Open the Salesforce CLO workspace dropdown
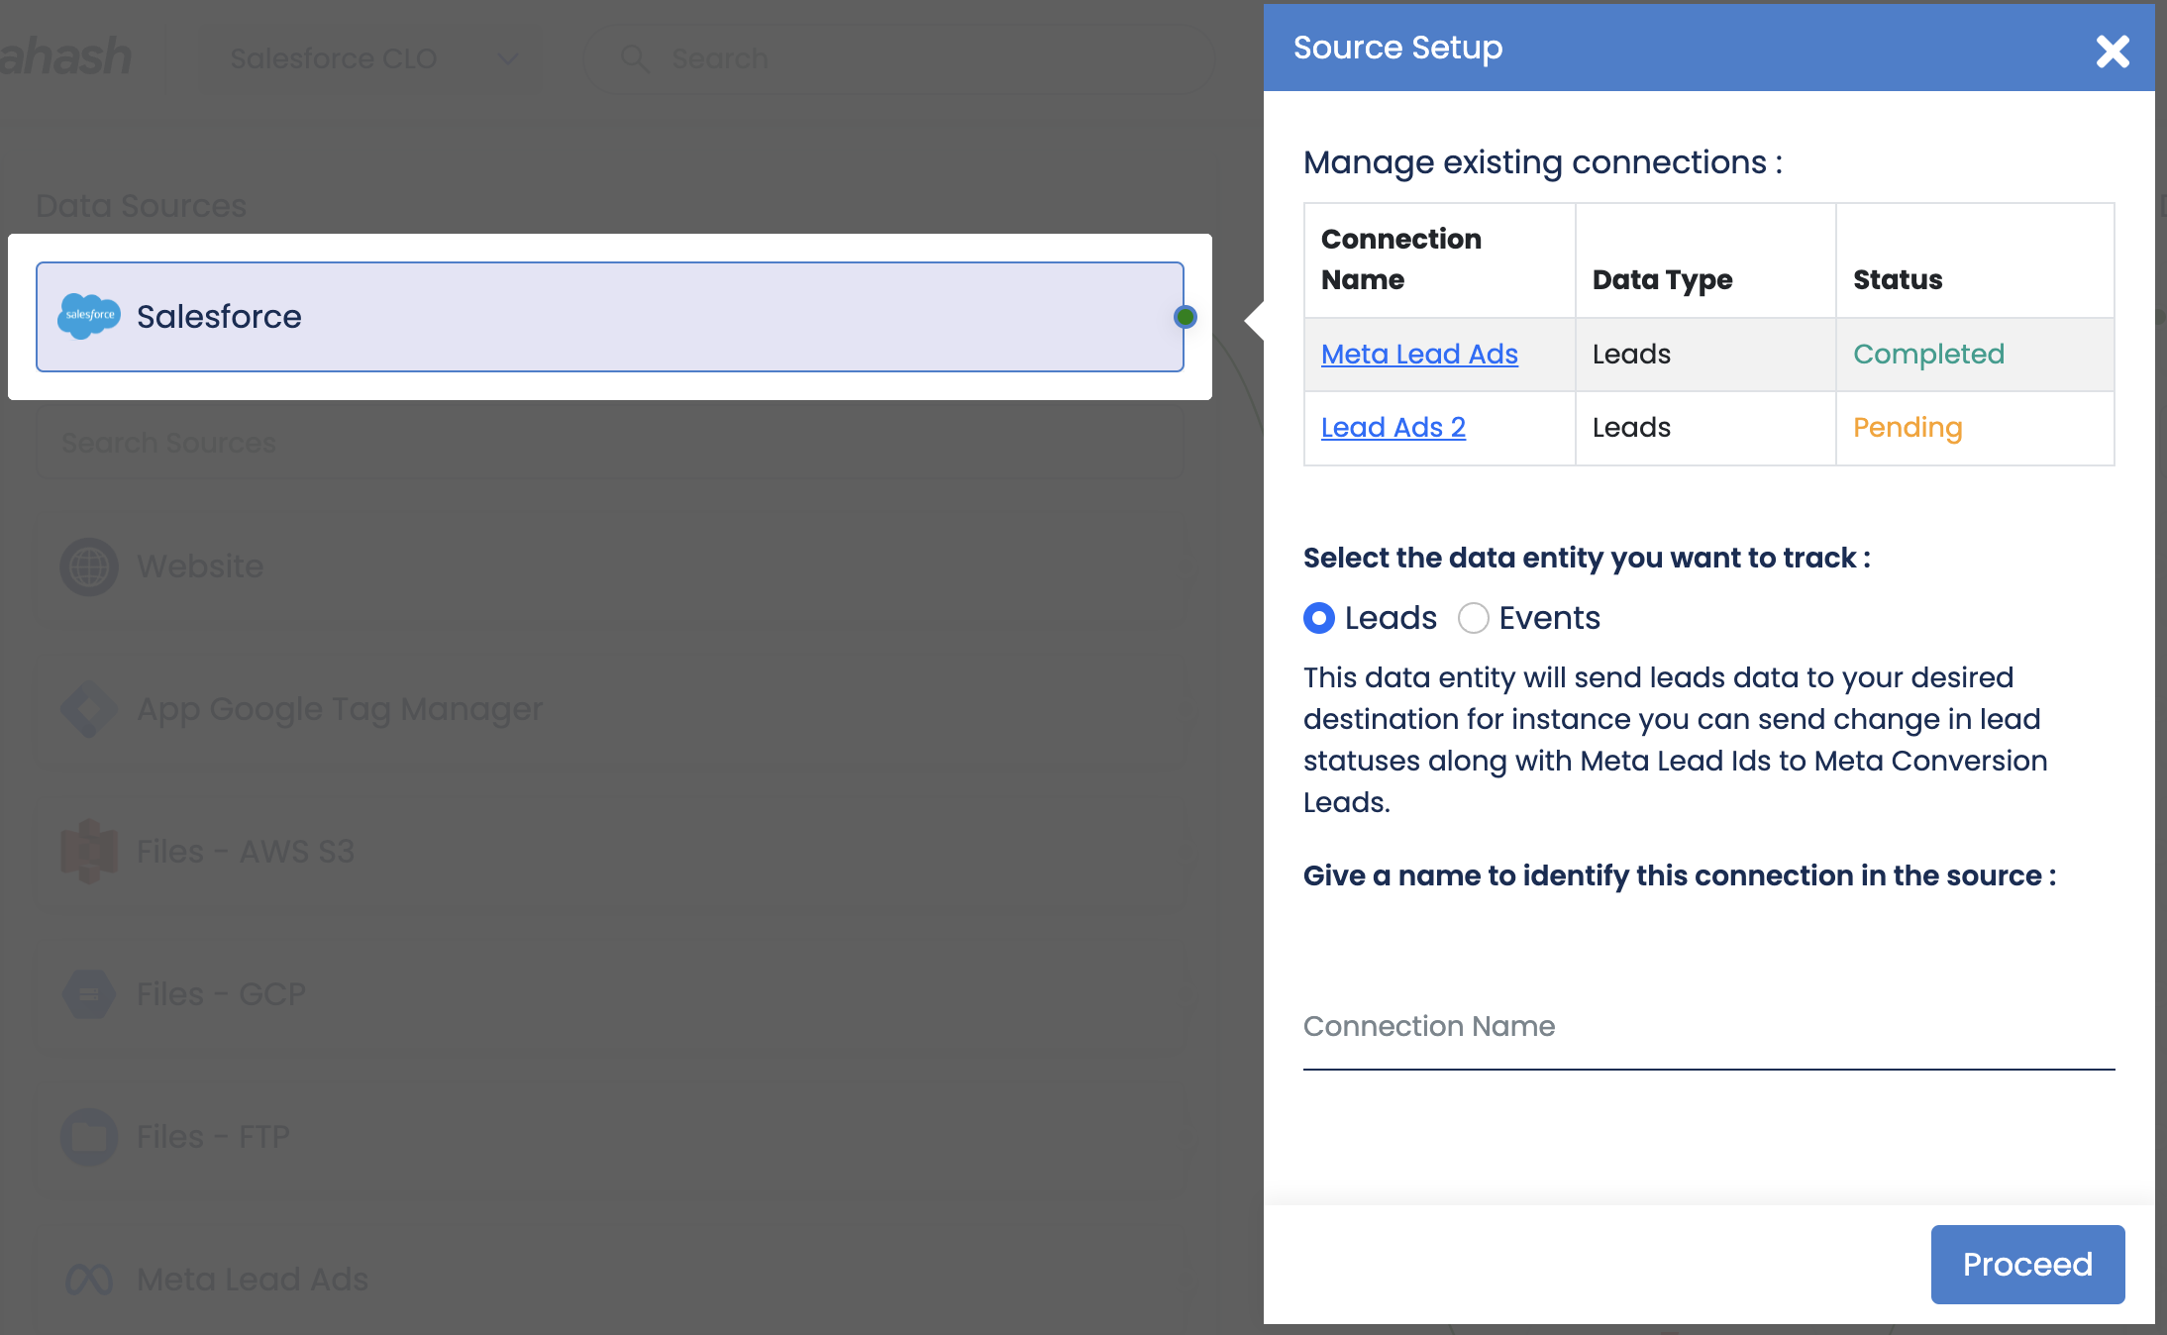 pyautogui.click(x=371, y=58)
